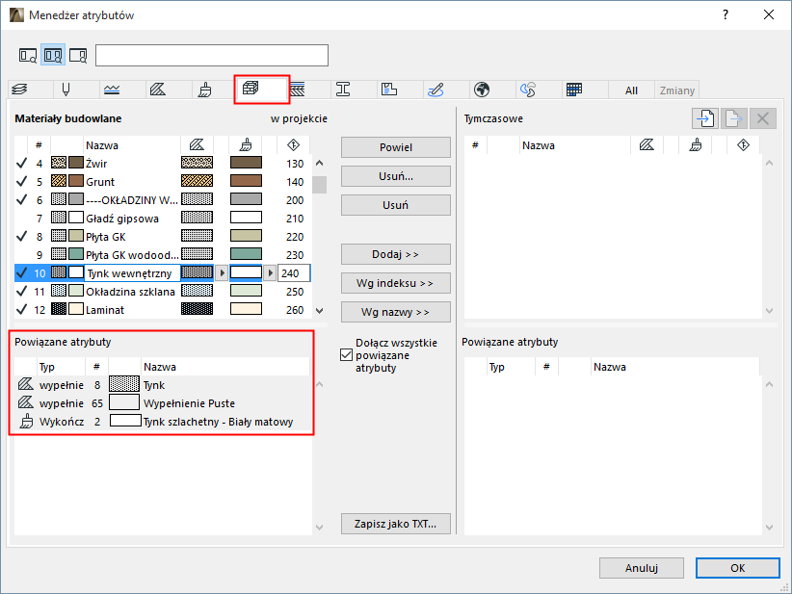Switch to the All tab
Viewport: 792px width, 594px height.
pyautogui.click(x=631, y=90)
